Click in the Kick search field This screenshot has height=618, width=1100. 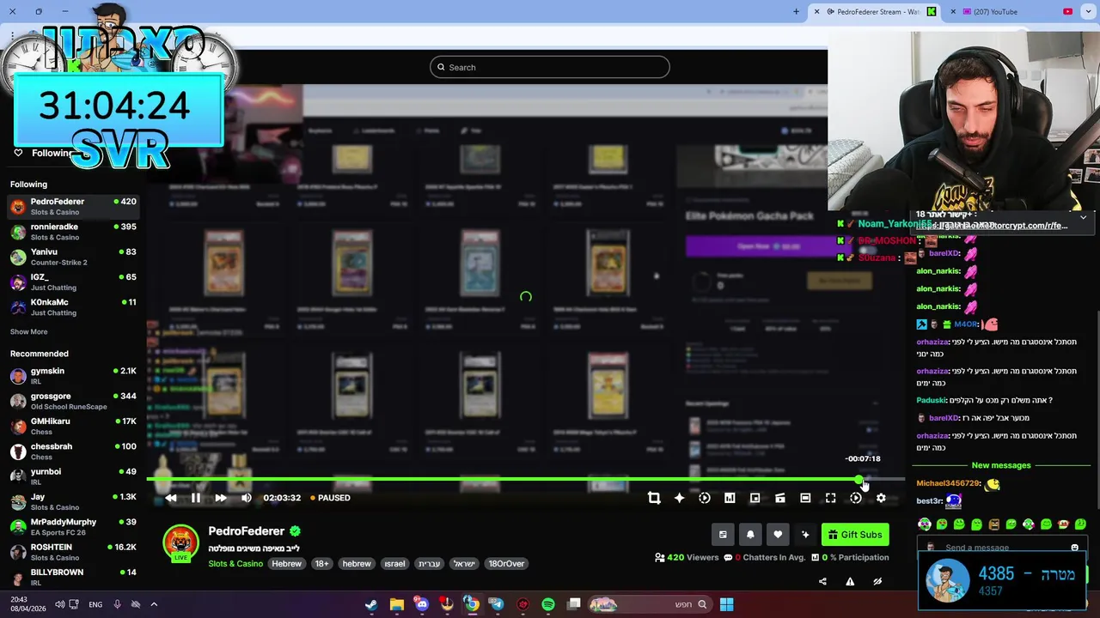(x=550, y=67)
